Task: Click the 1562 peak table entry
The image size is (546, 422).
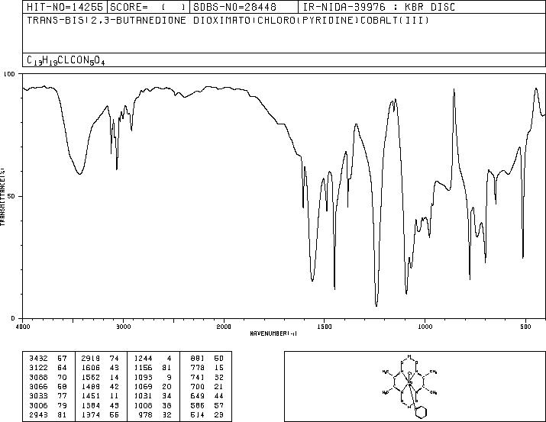Action: tap(100, 377)
